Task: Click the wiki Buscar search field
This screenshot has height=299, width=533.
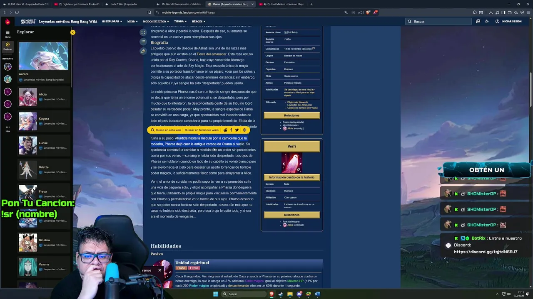Action: 438,21
